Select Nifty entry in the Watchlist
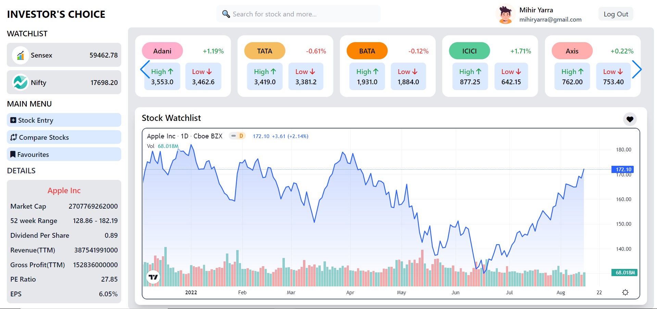 tap(64, 82)
